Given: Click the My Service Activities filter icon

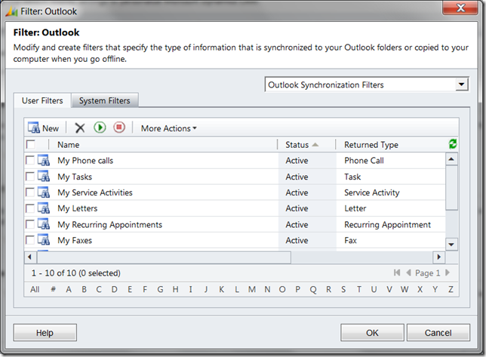Looking at the screenshot, I should click(44, 192).
